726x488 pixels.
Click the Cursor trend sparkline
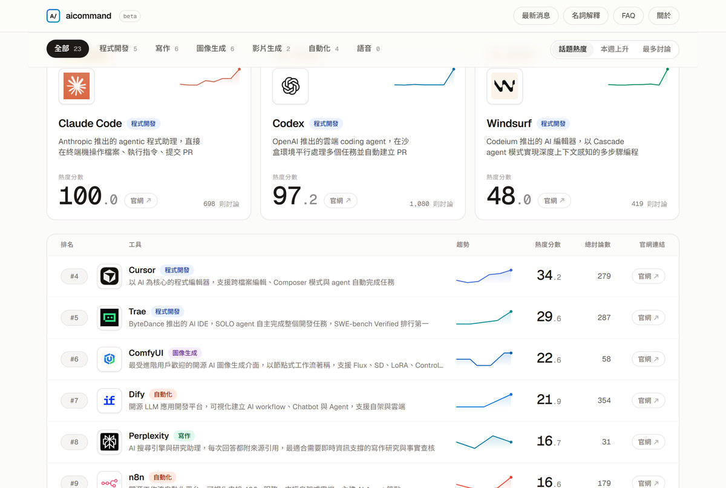[484, 276]
